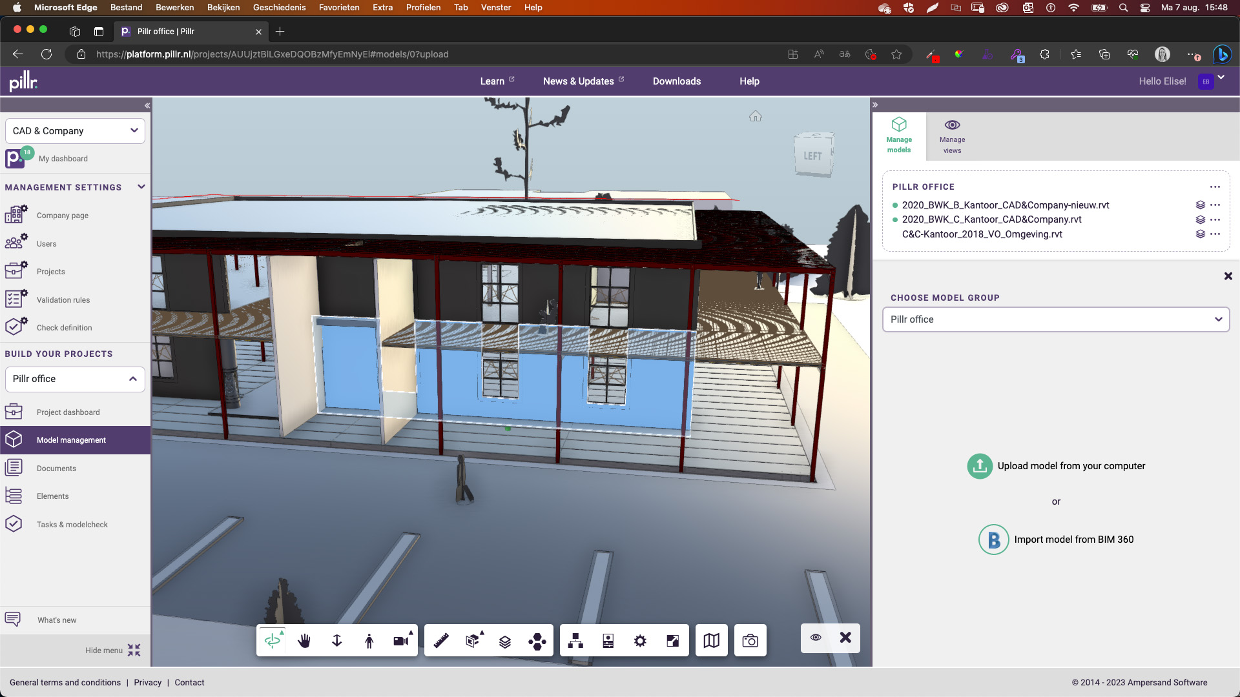The image size is (1240, 697).
Task: Open My dashboard
Action: [x=63, y=159]
